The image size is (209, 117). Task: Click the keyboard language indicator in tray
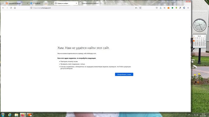click(x=189, y=115)
